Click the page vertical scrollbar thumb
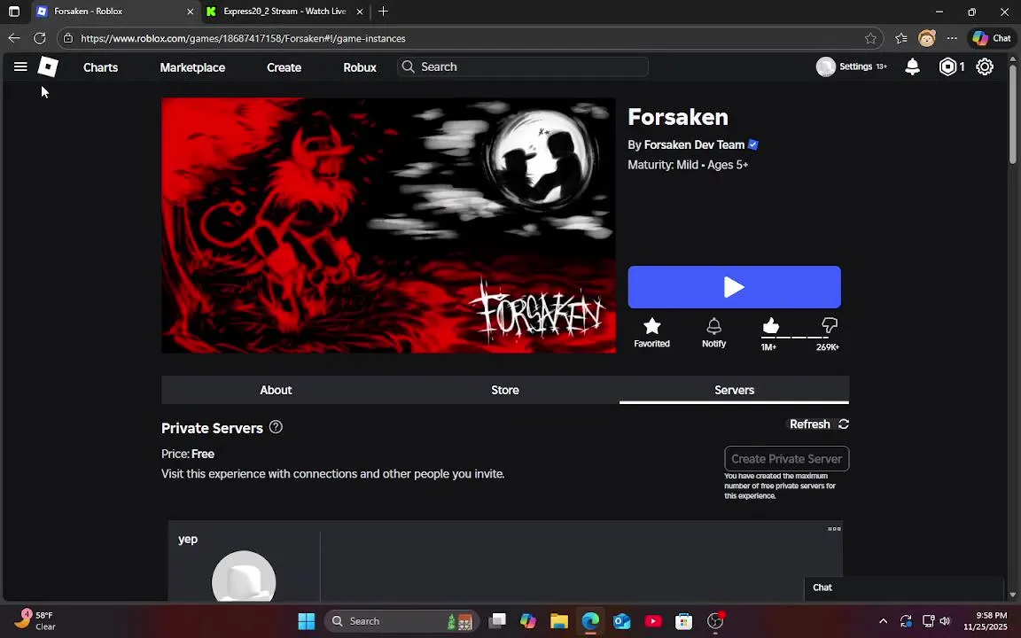The image size is (1021, 638). [1012, 114]
